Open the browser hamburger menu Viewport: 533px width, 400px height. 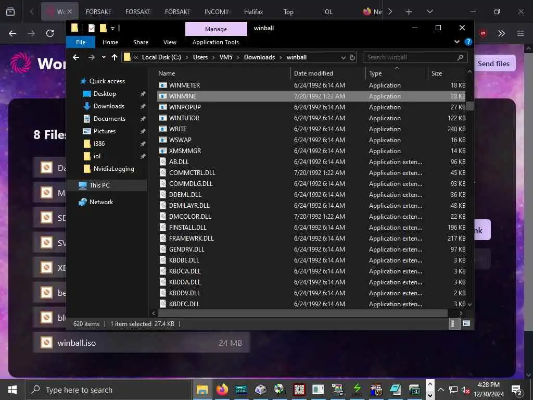coord(520,33)
